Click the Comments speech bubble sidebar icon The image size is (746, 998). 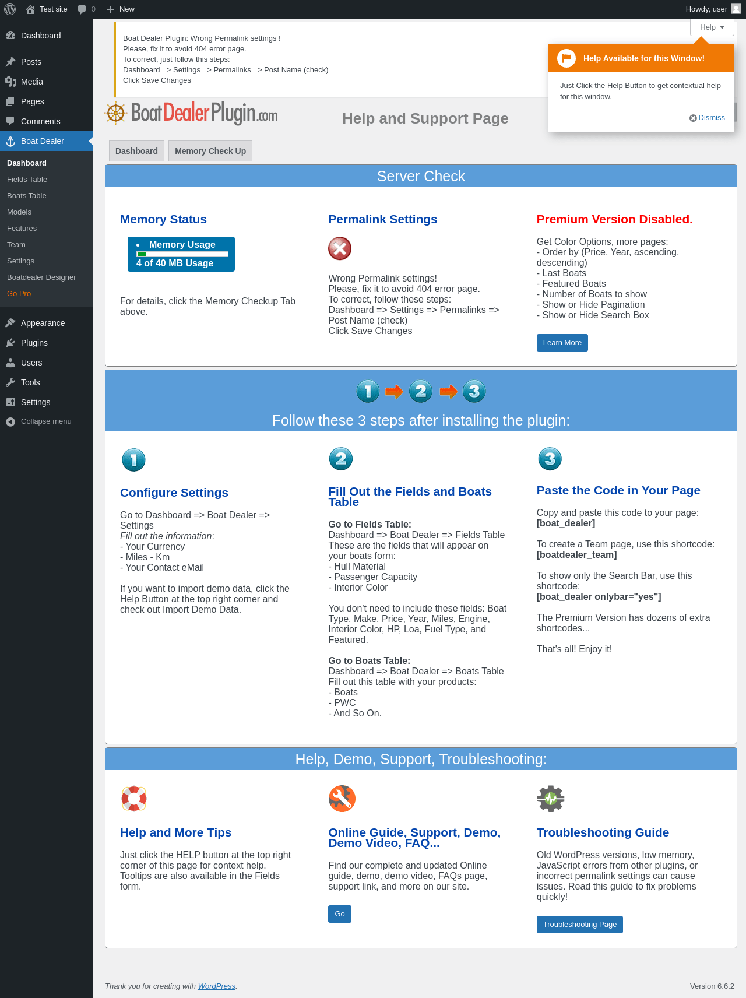(10, 121)
